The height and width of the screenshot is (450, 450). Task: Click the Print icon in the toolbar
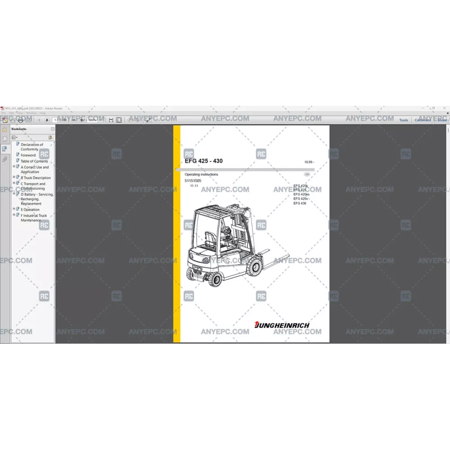tap(20, 120)
